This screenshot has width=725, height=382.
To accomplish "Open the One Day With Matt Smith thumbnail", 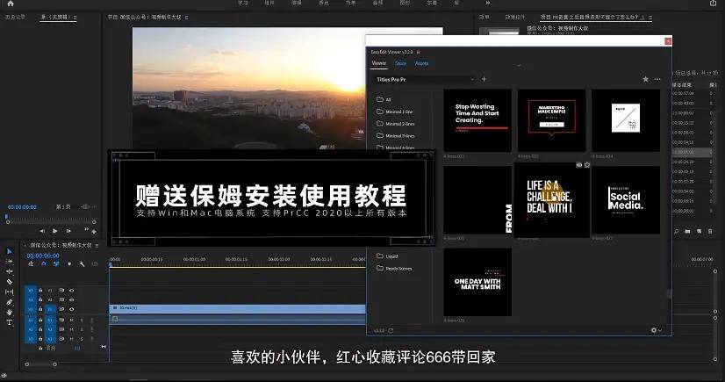I will [x=477, y=282].
